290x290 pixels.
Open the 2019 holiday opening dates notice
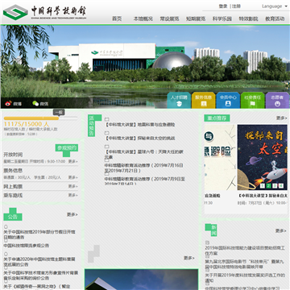[x=39, y=234]
